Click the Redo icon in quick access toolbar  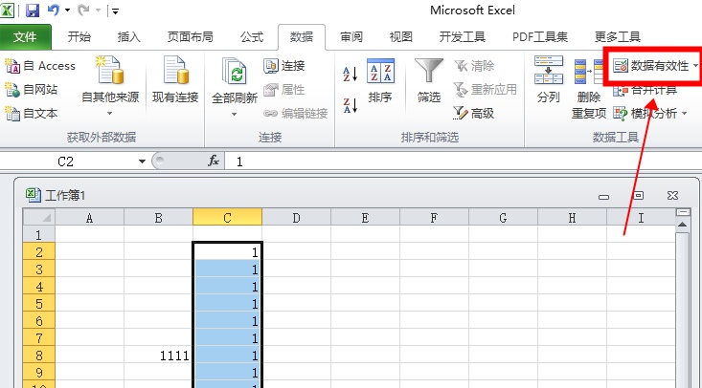(x=83, y=10)
